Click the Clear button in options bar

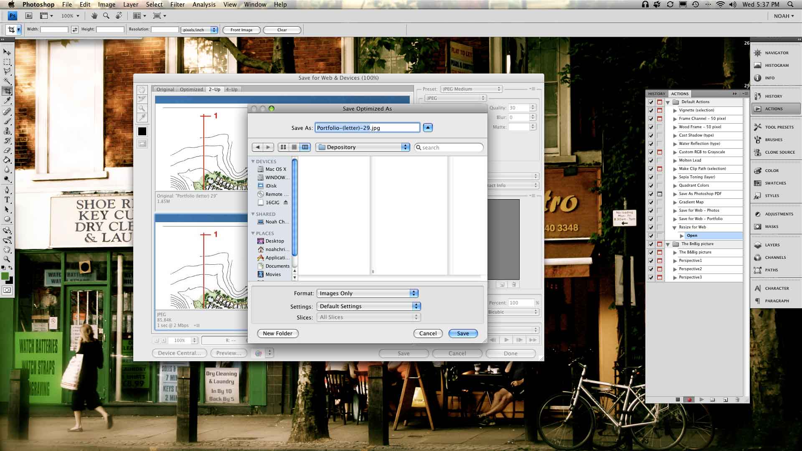[x=282, y=30]
